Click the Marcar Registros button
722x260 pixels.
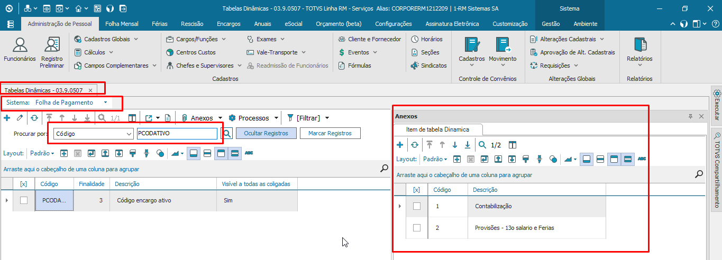330,134
